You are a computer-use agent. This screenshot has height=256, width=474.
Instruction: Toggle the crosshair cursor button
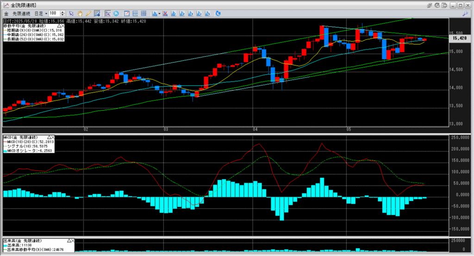coord(108,13)
